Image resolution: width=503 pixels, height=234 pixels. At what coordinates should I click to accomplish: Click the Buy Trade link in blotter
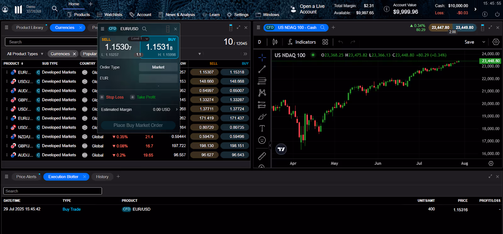point(72,209)
